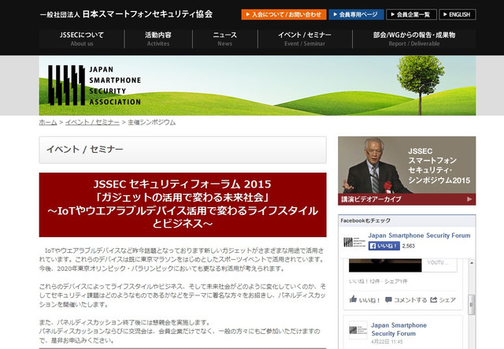Open the イベント/セミナー Event menu
The width and height of the screenshot is (504, 349).
[x=305, y=39]
